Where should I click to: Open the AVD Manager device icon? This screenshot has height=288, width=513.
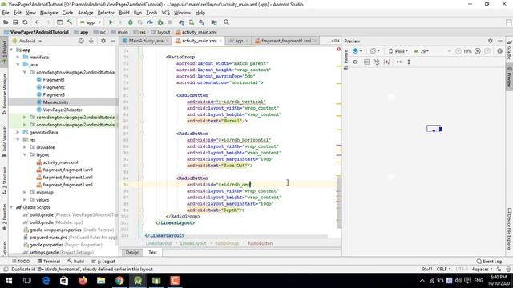192,22
